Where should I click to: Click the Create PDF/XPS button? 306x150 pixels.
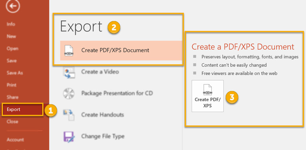click(208, 96)
